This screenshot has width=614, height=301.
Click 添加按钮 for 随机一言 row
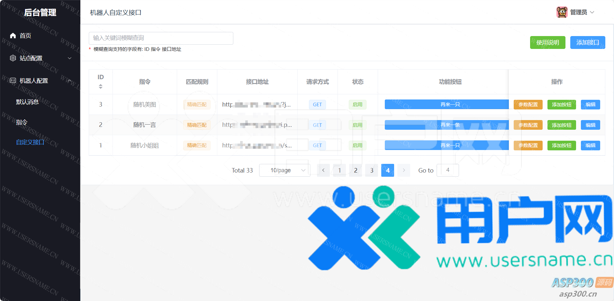pos(561,125)
